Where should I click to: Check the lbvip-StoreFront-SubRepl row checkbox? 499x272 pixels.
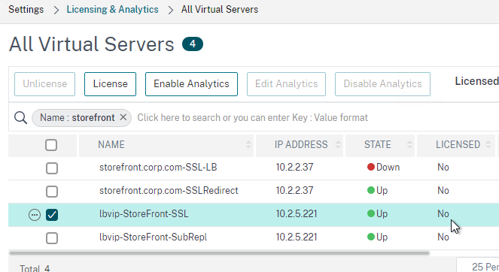point(52,238)
